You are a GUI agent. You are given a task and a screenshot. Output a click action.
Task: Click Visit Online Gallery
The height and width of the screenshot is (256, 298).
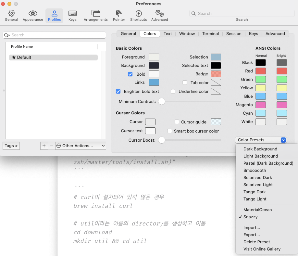(267, 249)
